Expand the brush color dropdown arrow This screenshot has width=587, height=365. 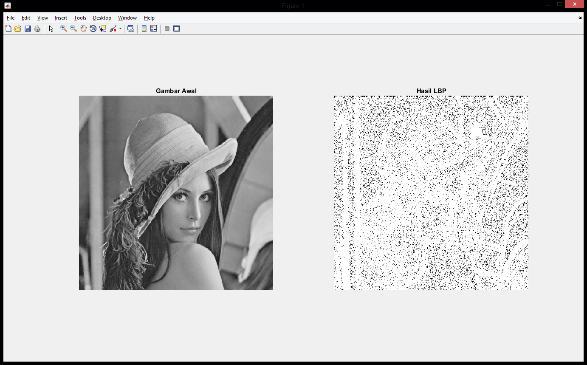coord(120,29)
